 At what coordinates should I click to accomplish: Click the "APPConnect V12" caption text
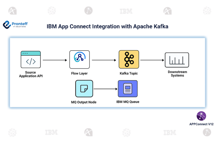tap(201, 124)
